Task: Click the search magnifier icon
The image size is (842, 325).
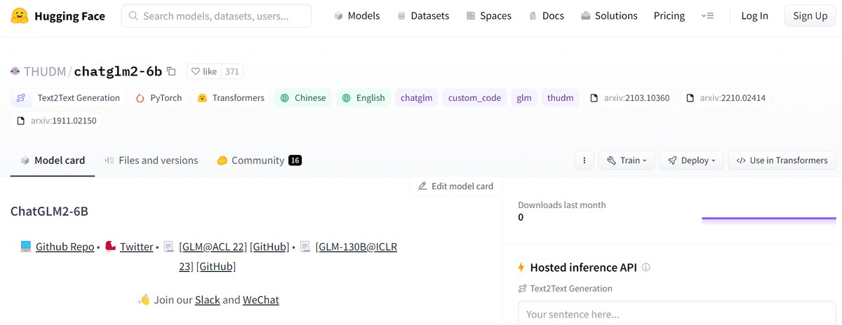Action: coord(133,15)
